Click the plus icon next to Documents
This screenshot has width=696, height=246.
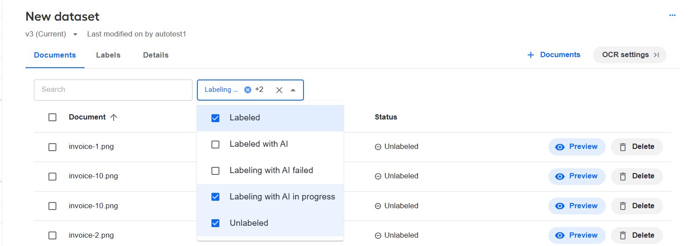531,55
